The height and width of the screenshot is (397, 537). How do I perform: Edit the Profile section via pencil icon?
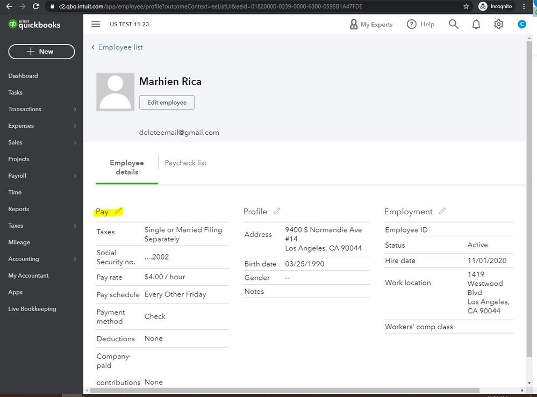tap(277, 211)
